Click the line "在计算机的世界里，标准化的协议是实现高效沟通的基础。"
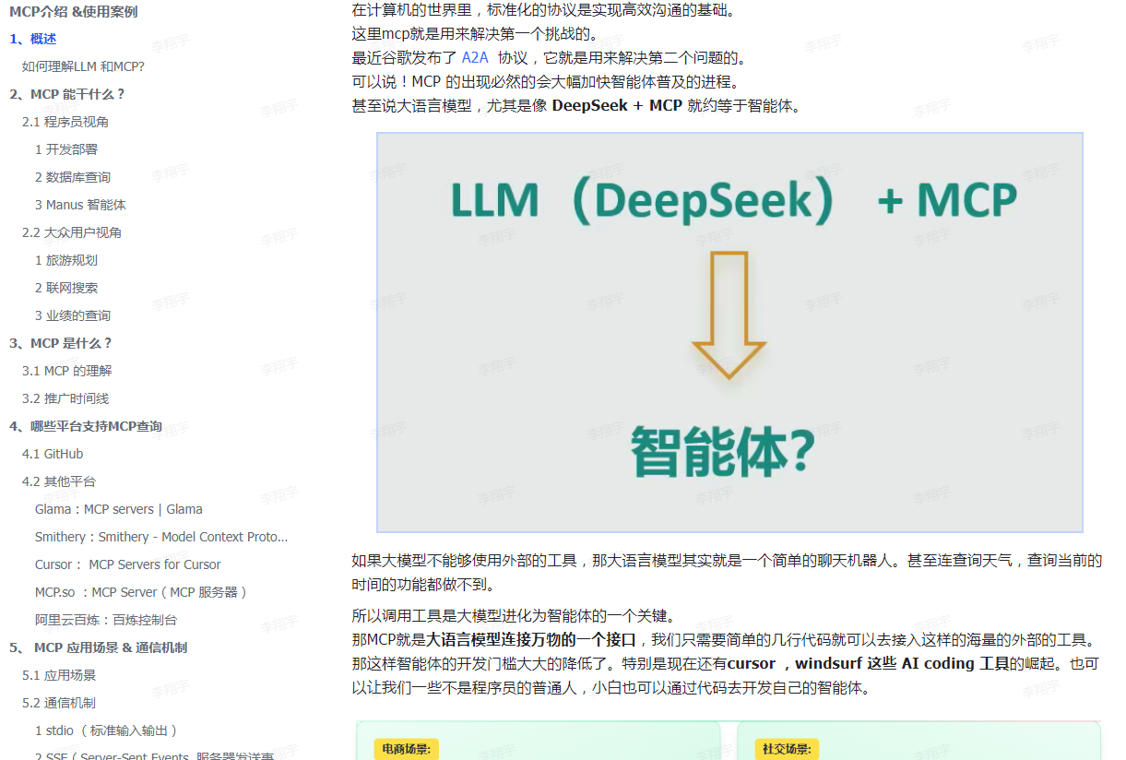 click(x=544, y=11)
